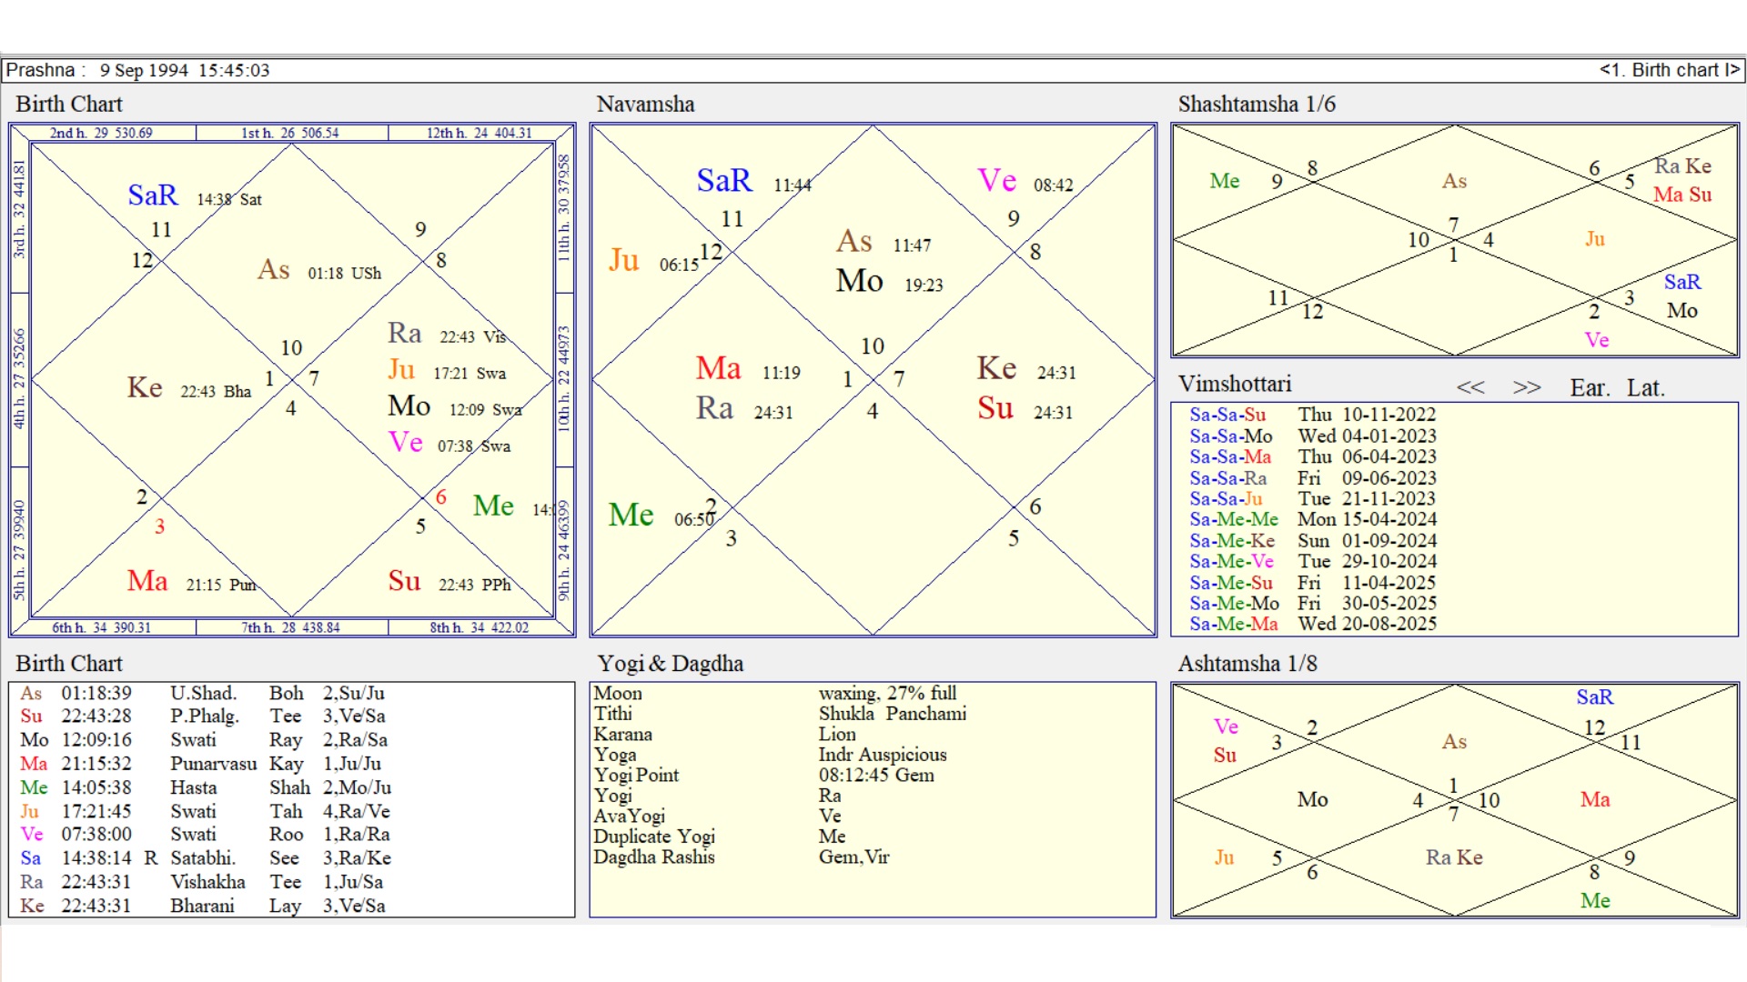The width and height of the screenshot is (1747, 982).
Task: Click Ju 06:15 in the Navamsha chart
Action: tap(654, 261)
